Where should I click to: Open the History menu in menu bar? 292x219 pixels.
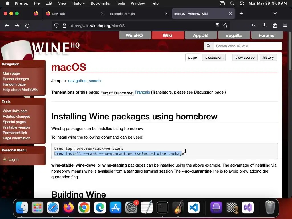(x=78, y=3)
